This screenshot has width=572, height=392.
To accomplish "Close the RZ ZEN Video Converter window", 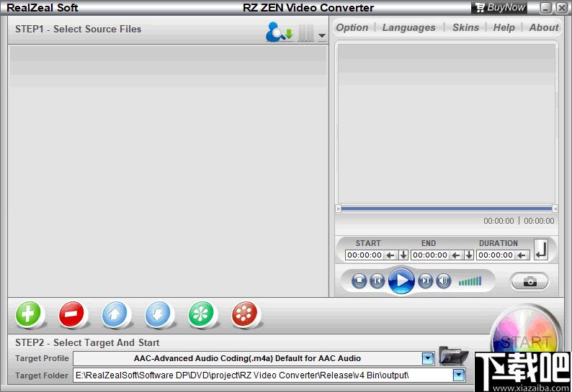I will pos(561,8).
